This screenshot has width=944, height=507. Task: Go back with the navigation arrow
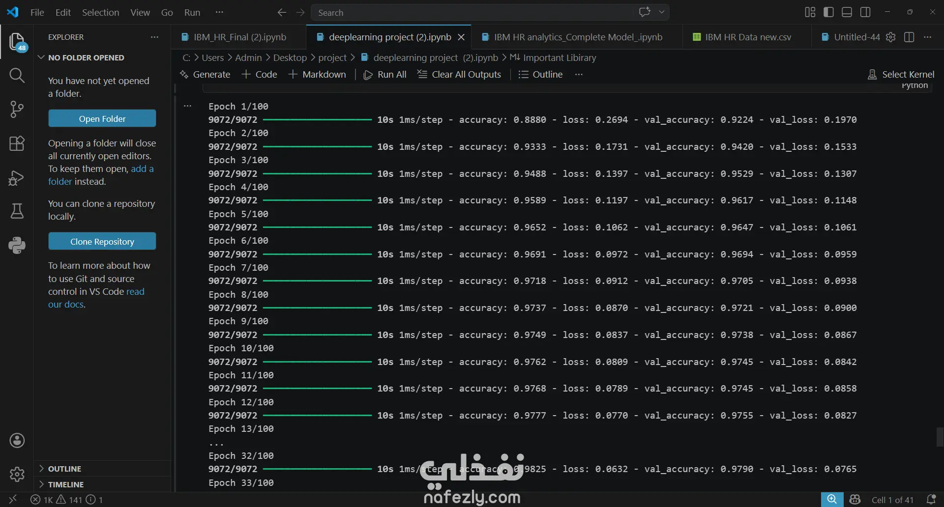click(282, 12)
